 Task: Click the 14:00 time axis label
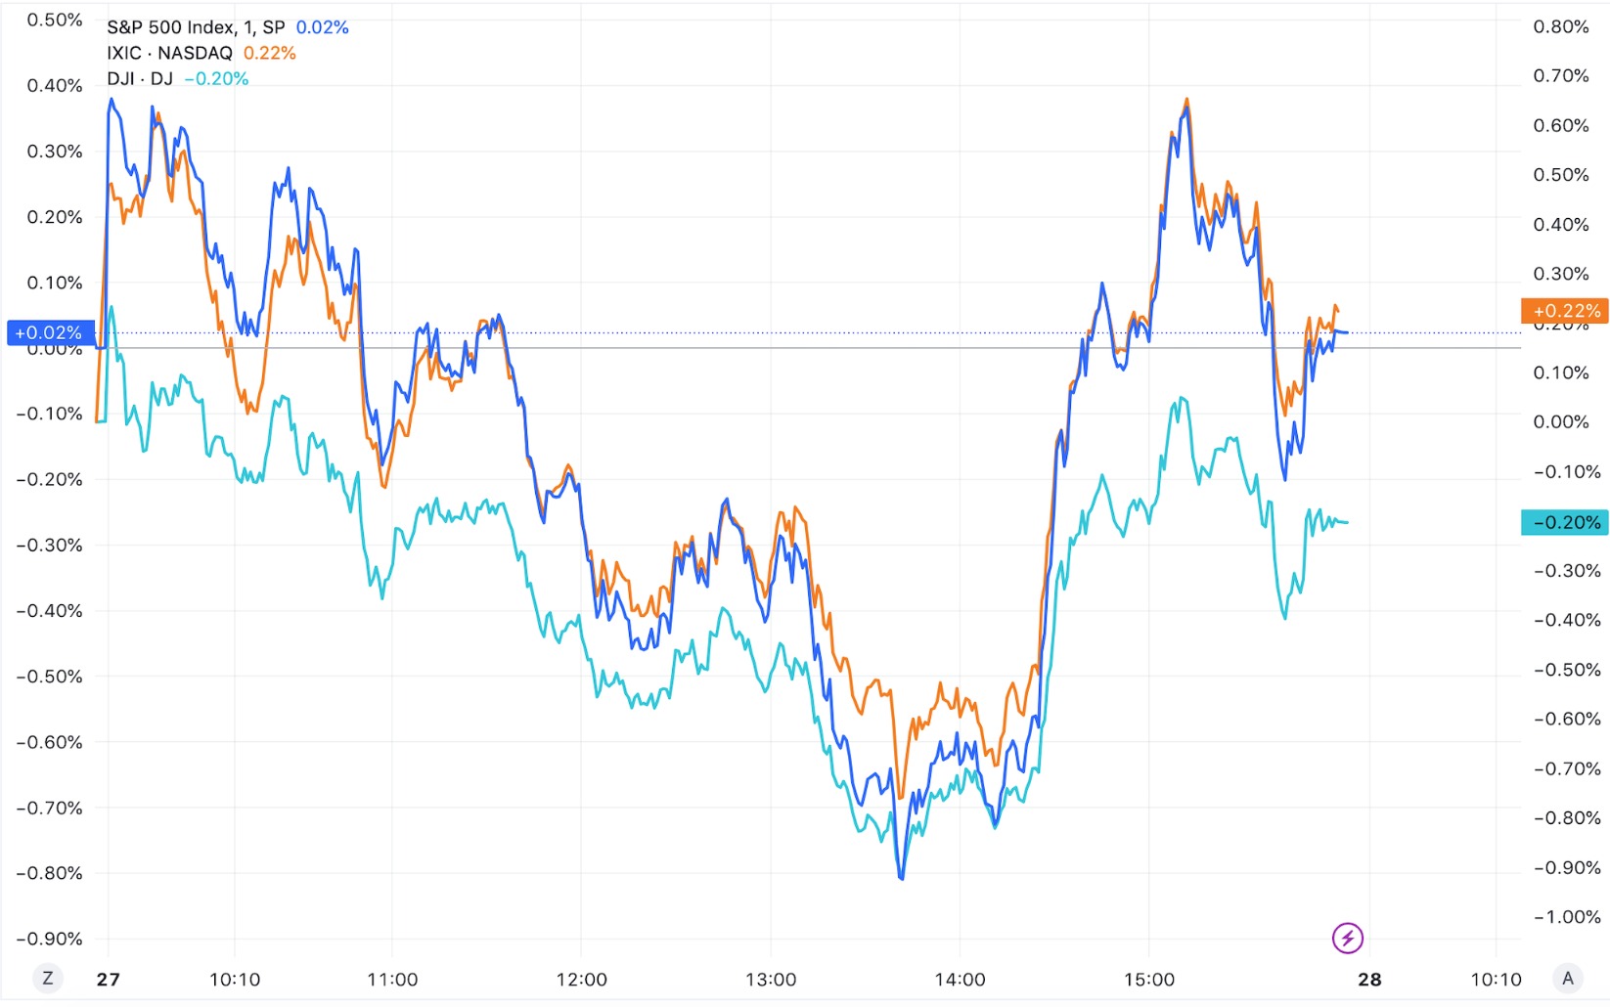(x=960, y=980)
